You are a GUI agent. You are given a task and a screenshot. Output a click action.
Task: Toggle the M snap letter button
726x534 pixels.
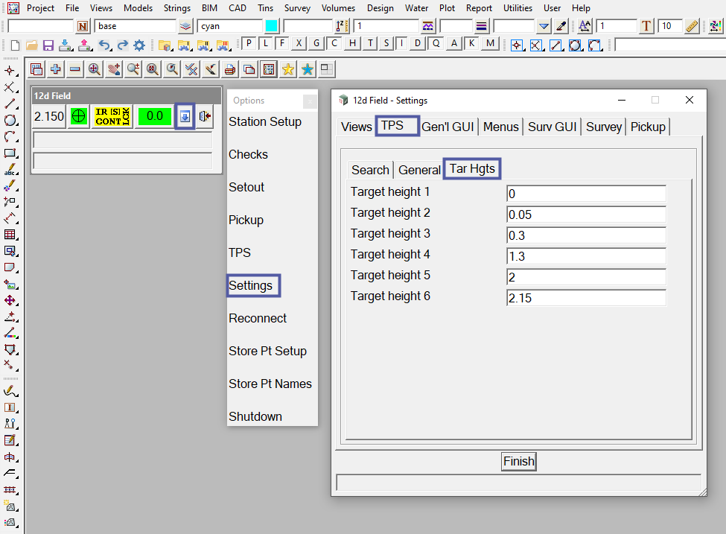(489, 43)
